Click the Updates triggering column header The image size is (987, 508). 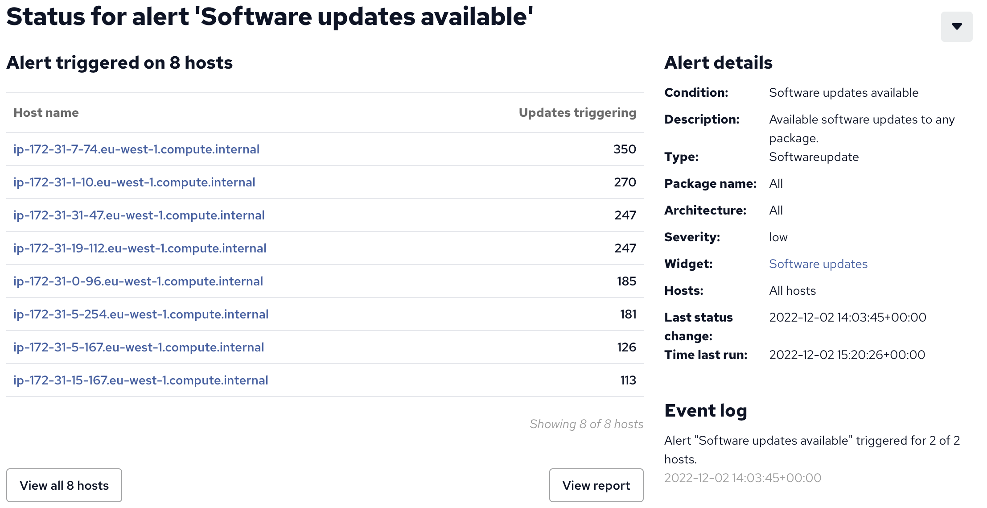tap(577, 112)
